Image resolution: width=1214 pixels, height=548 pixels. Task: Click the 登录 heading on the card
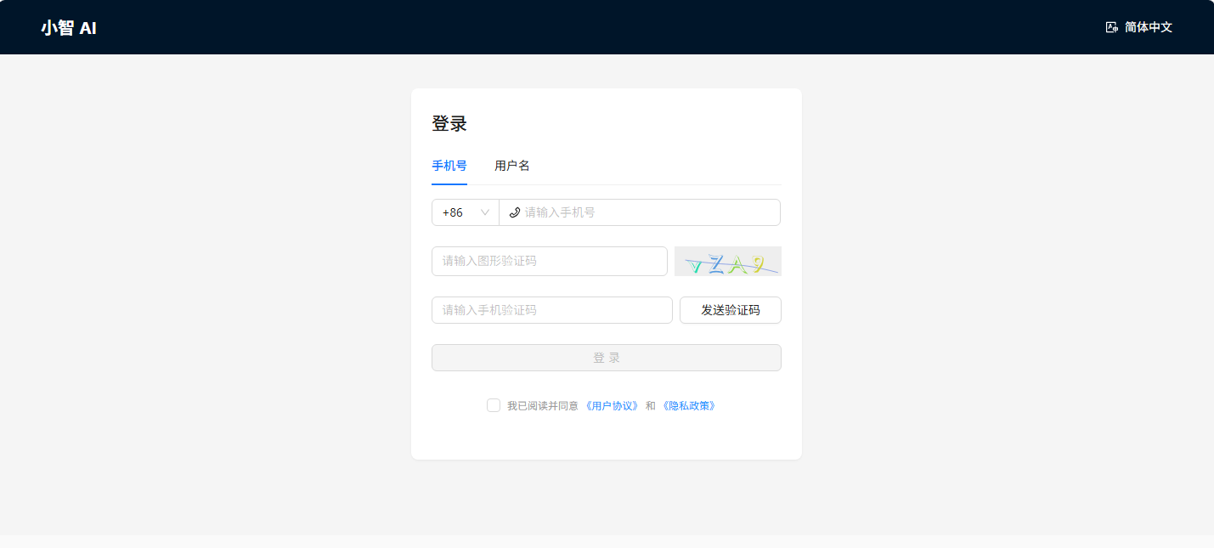[449, 124]
